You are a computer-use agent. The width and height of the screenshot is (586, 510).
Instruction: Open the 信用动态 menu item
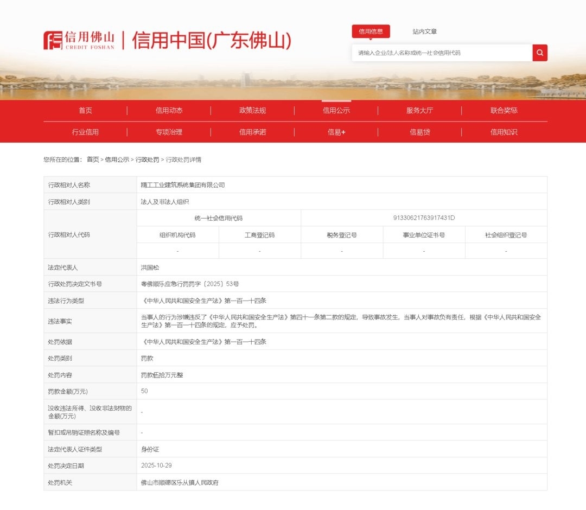[x=168, y=110]
